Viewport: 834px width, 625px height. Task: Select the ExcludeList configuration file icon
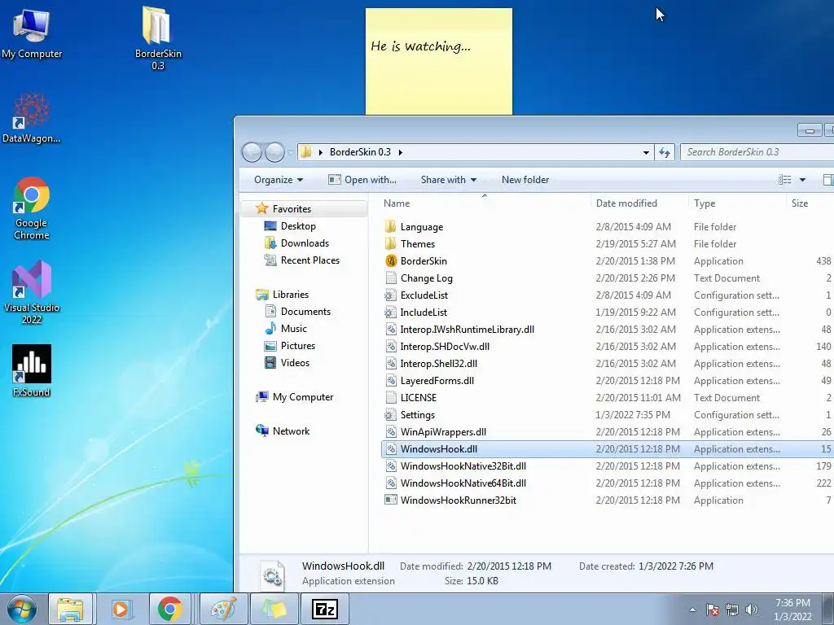[391, 295]
